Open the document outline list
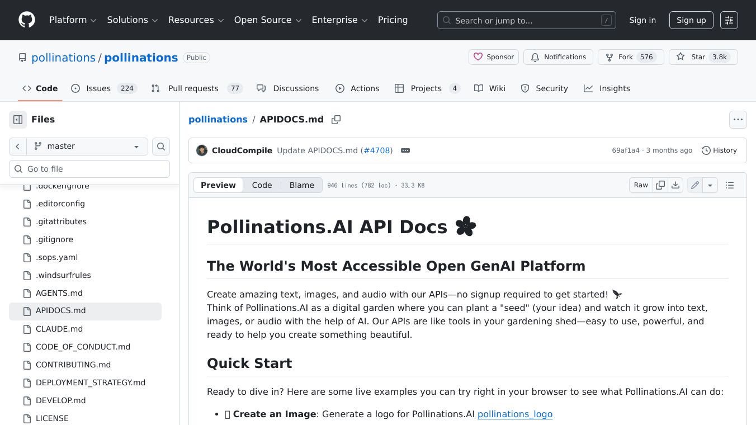 730,185
